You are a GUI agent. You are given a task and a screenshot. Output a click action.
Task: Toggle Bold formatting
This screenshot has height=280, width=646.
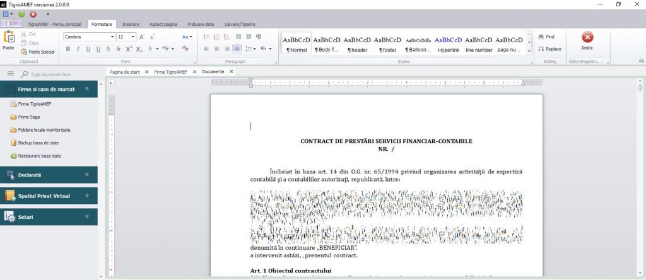[68, 49]
